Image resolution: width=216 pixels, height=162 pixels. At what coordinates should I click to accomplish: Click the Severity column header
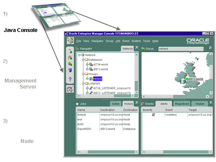153,110
